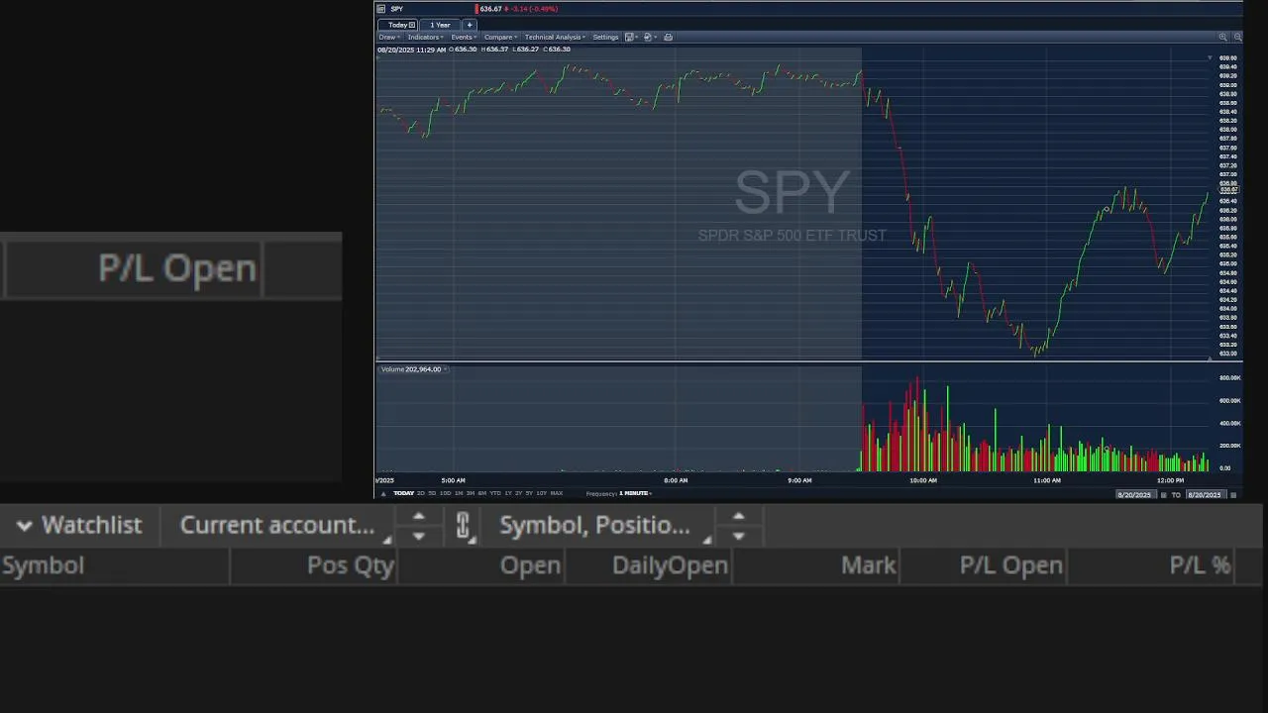Open the Current account dropdown
Screen dimensions: 1268x713
[x=285, y=525]
